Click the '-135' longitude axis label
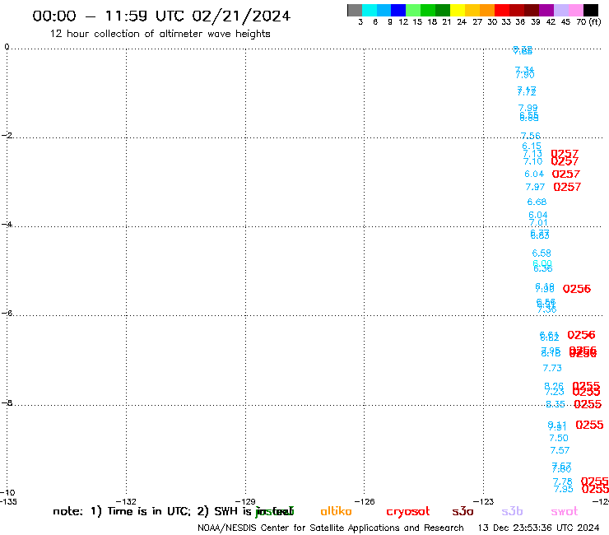Screen dimensions: 609x535 tap(8, 501)
